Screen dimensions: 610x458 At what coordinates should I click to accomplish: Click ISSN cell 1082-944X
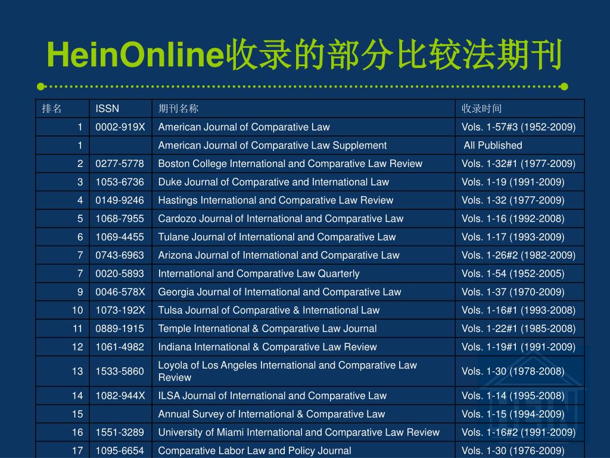[x=120, y=396]
